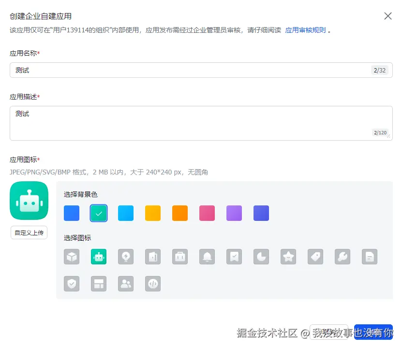
Task: Choose the pink background color
Action: (x=207, y=213)
